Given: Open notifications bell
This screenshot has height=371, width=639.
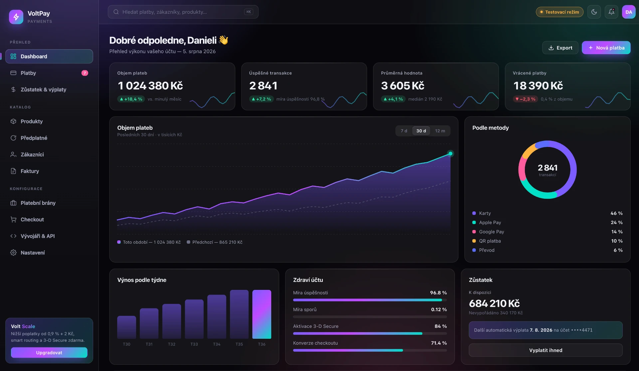Looking at the screenshot, I should pos(611,12).
